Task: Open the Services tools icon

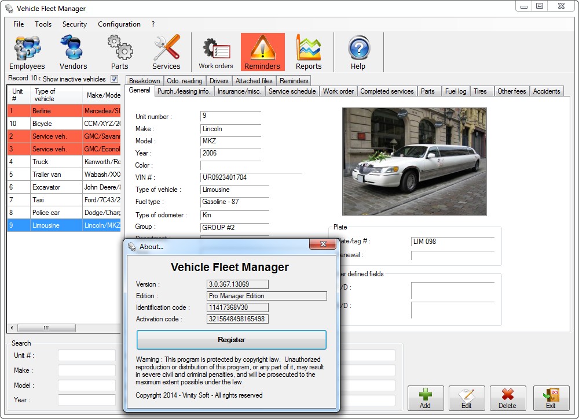Action: click(166, 53)
